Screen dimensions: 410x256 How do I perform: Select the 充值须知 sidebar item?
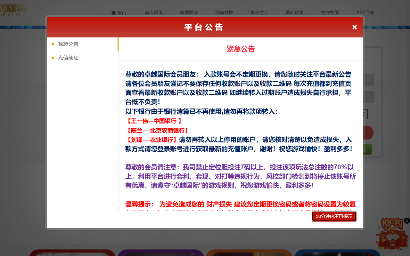(x=82, y=58)
